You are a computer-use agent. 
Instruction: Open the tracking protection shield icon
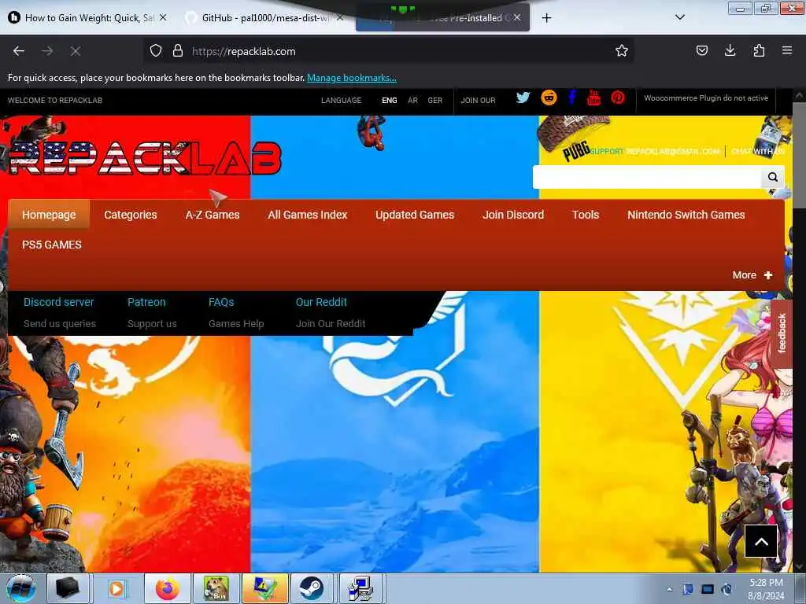click(156, 51)
